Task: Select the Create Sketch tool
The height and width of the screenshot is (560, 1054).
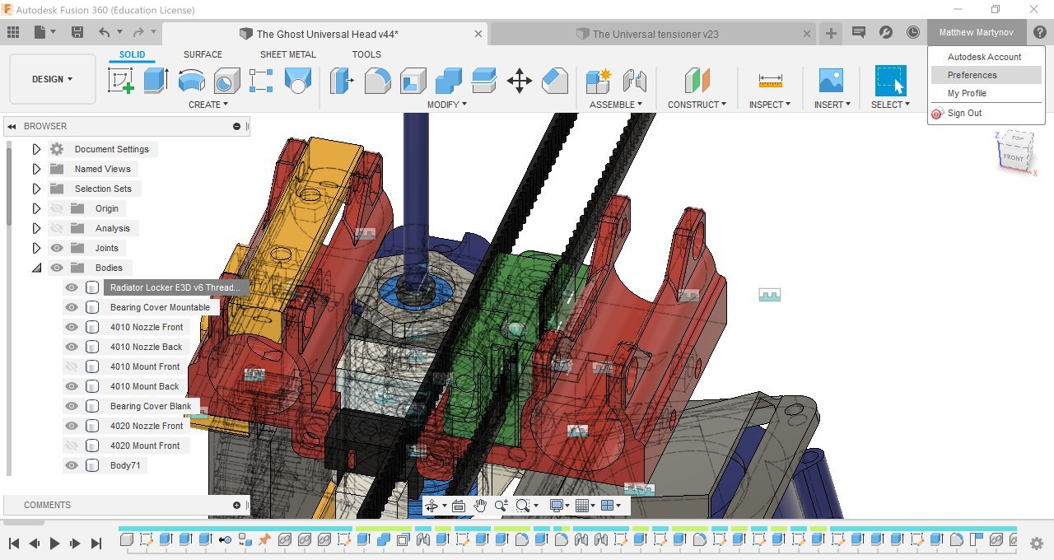Action: 121,80
